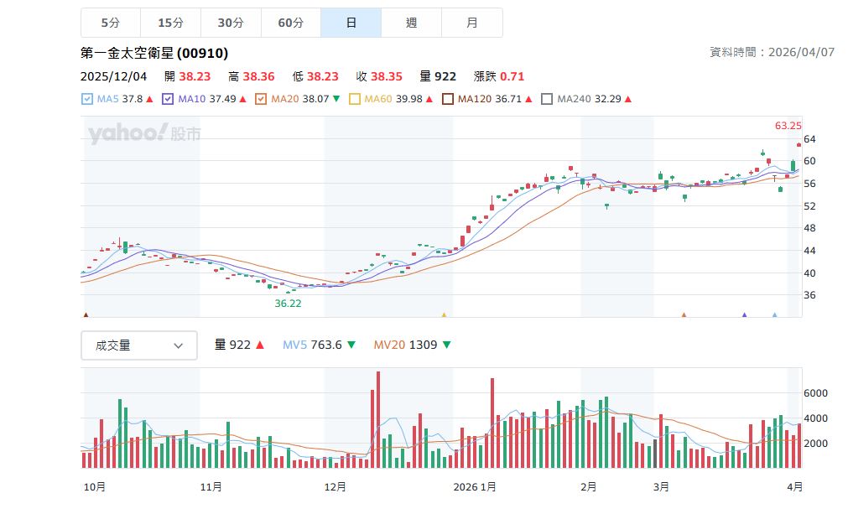Click the Yahoo 股市 watermark logo

pyautogui.click(x=143, y=133)
